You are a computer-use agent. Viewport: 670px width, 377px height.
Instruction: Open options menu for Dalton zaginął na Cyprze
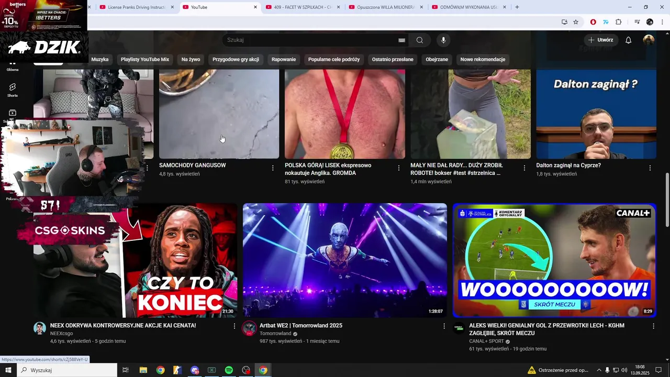coord(650,168)
